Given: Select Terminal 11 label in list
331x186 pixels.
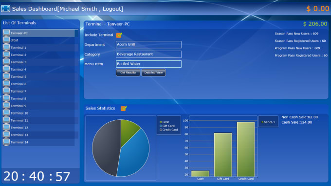Looking at the screenshot, I should point(19,121).
